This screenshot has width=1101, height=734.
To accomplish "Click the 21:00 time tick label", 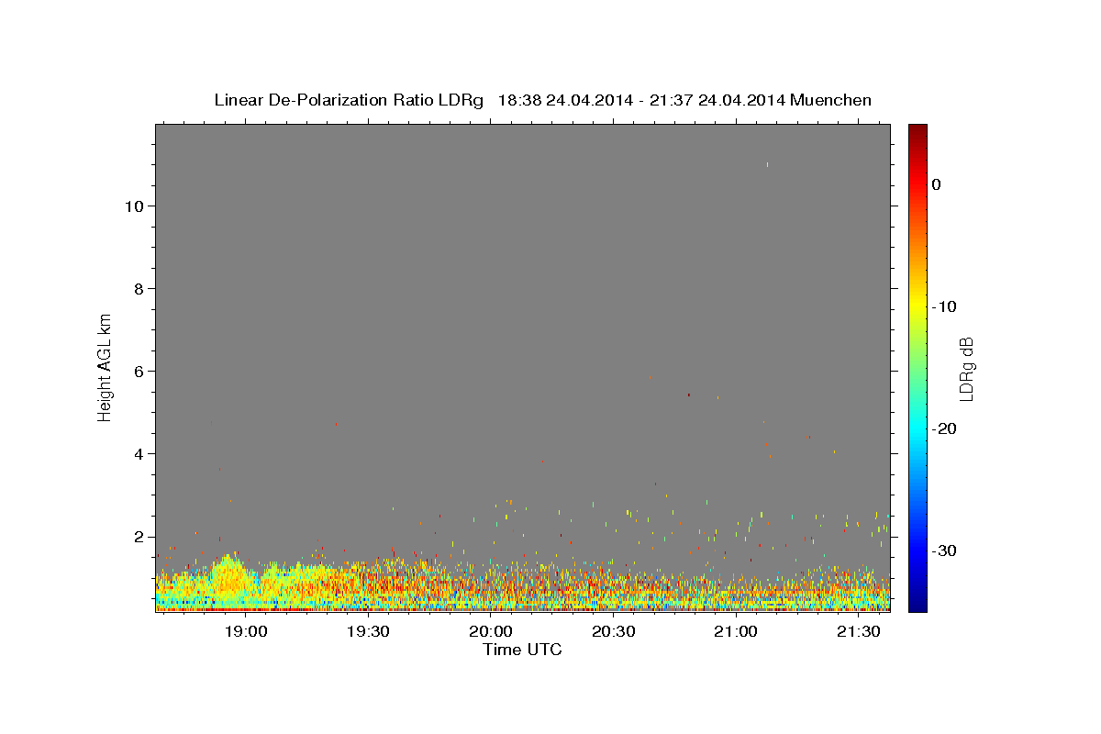I will 736,632.
